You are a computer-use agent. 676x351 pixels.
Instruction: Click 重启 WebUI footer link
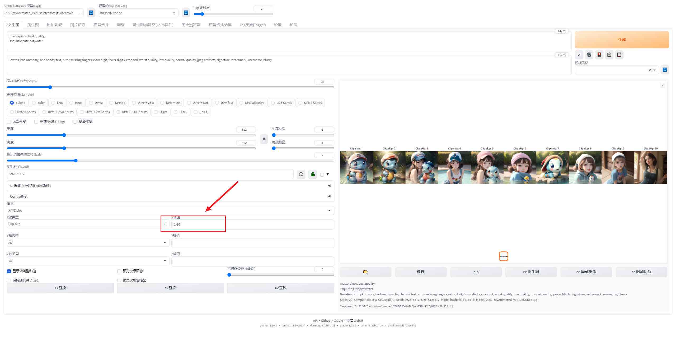coord(355,321)
